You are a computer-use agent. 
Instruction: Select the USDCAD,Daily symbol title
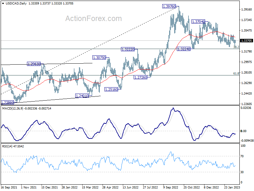tap(16, 4)
